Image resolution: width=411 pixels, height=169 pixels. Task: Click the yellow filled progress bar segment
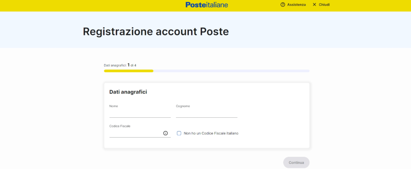[x=128, y=71]
